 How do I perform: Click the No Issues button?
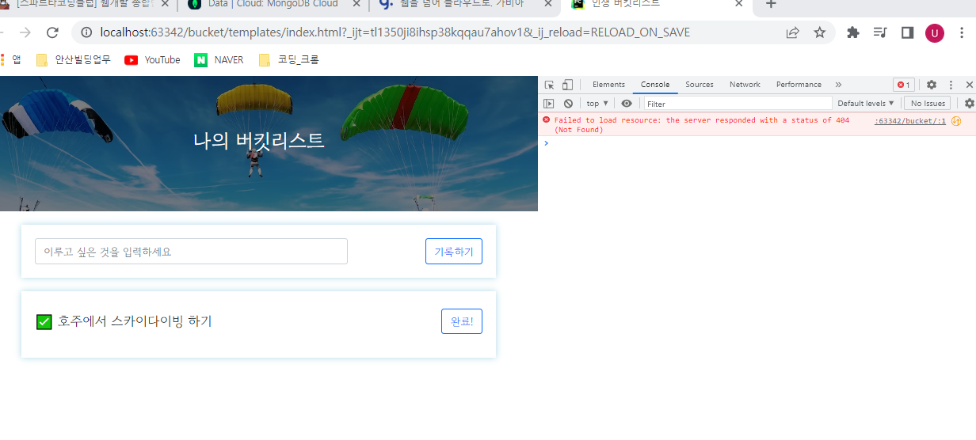(x=927, y=104)
